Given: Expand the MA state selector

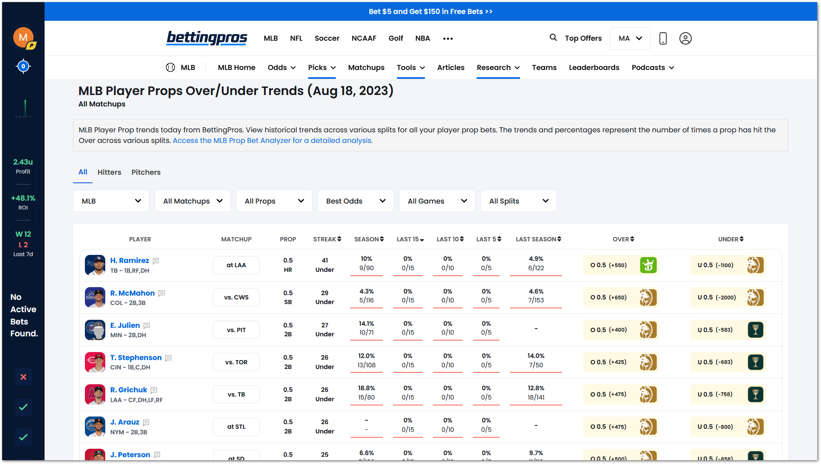Looking at the screenshot, I should (x=630, y=39).
